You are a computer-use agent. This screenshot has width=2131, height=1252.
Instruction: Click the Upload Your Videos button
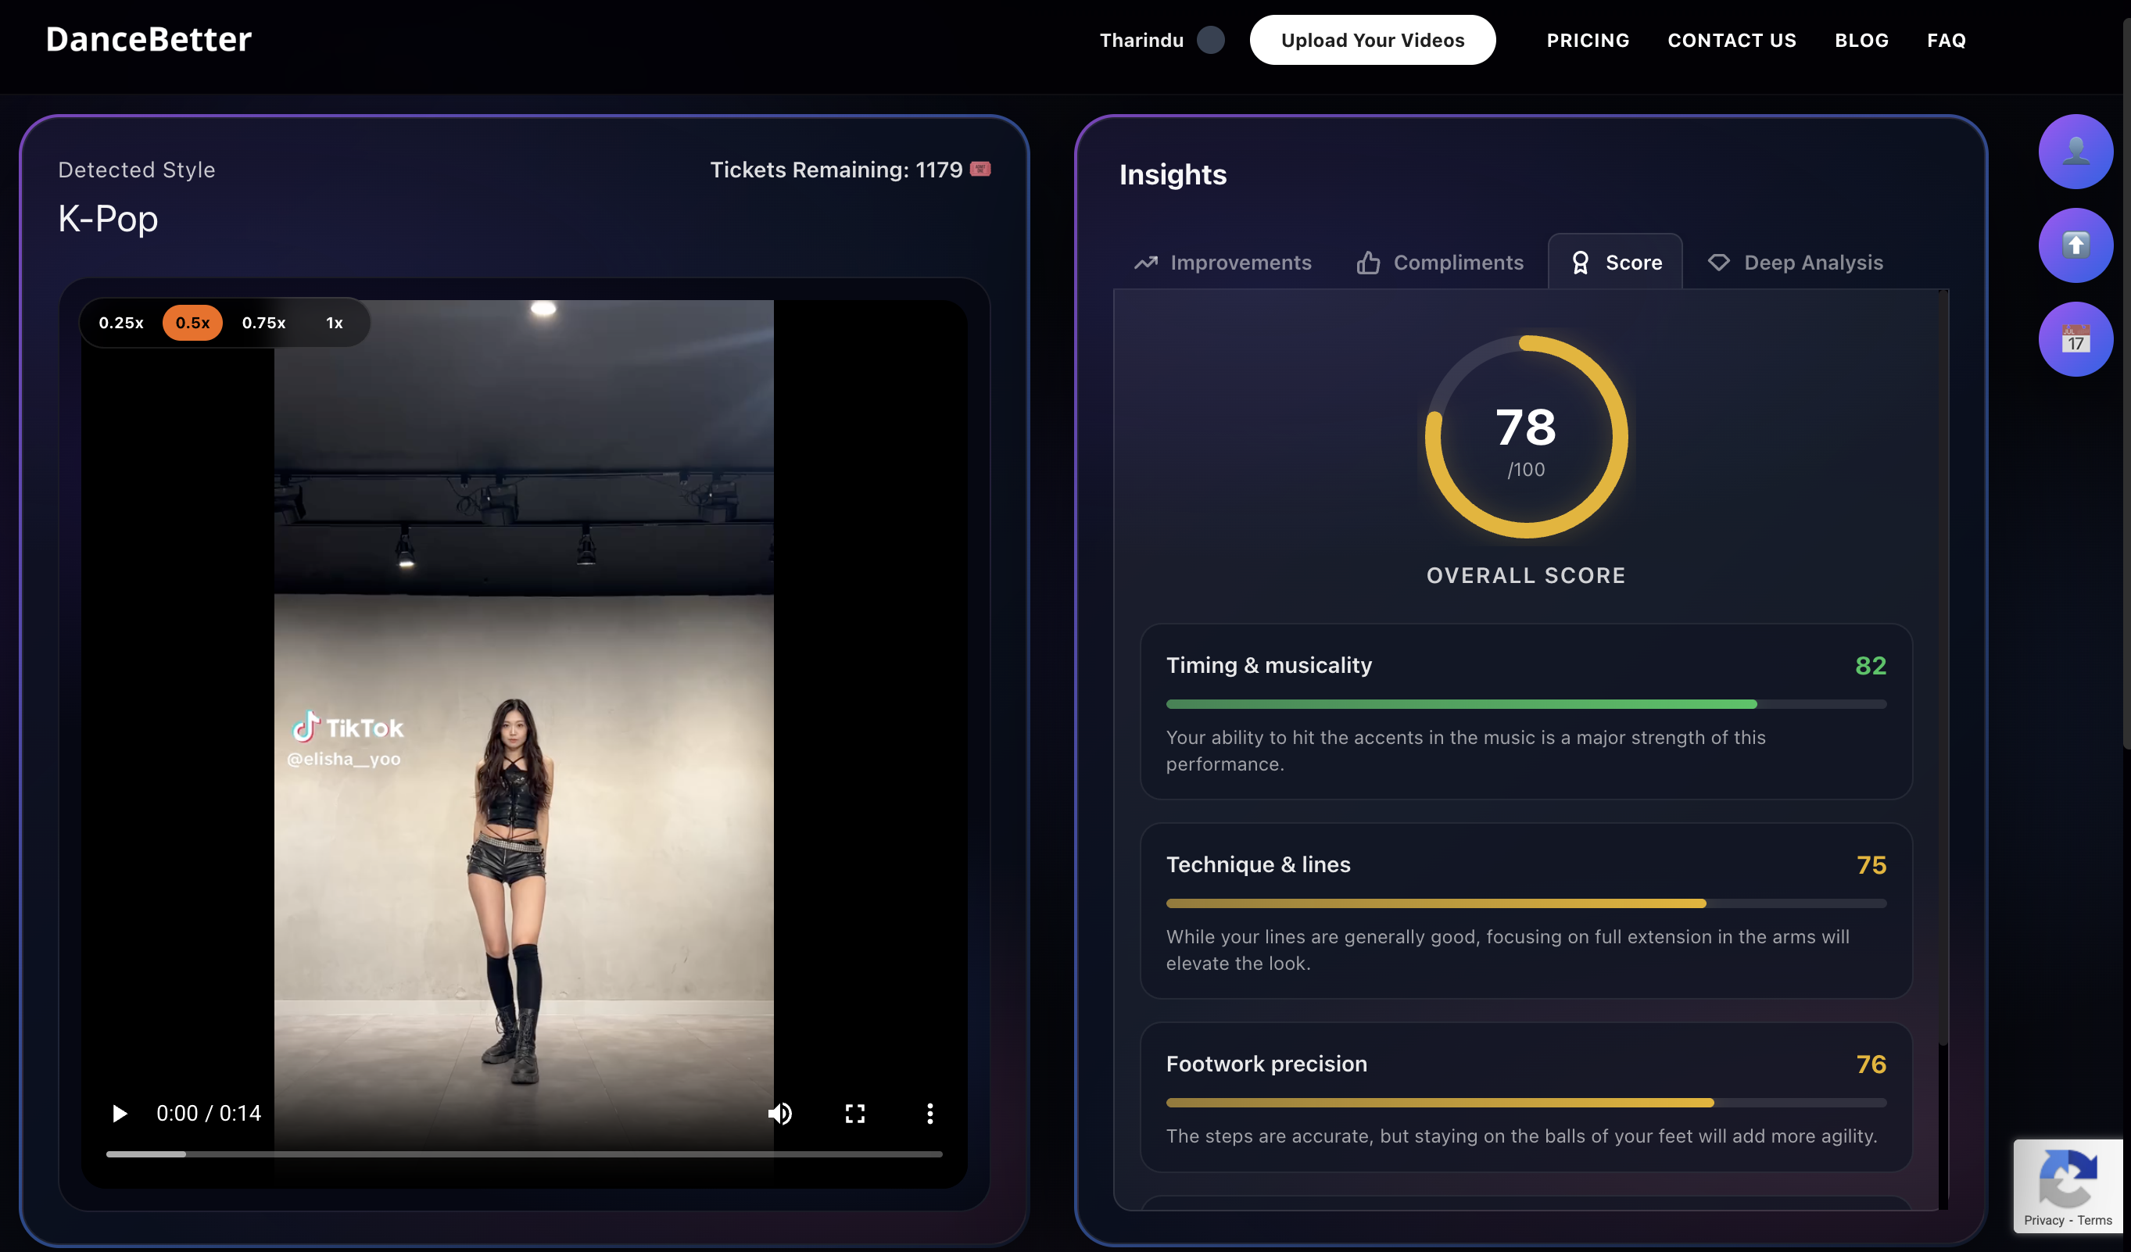1372,40
